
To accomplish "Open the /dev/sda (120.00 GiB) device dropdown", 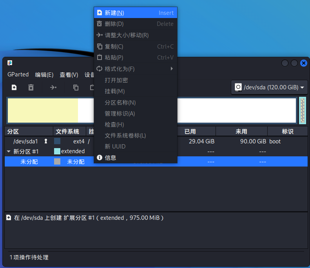I will point(269,87).
